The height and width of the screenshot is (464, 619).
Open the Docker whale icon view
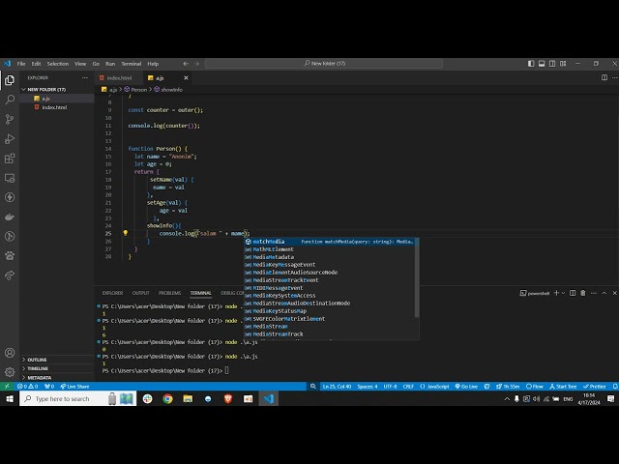pos(10,217)
